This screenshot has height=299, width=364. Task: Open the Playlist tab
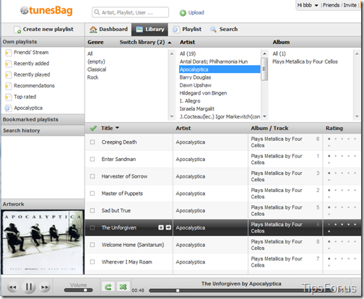(x=187, y=30)
